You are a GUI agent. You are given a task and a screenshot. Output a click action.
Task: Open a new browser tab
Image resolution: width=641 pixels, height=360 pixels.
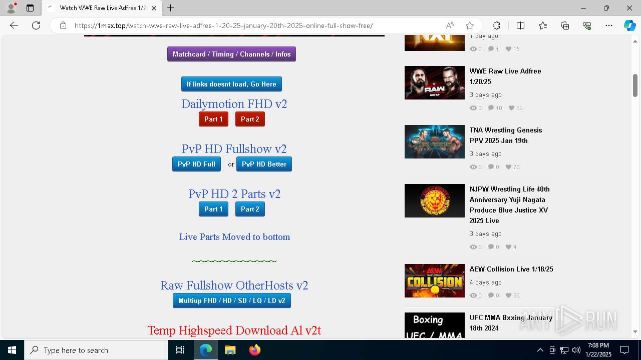coord(171,8)
